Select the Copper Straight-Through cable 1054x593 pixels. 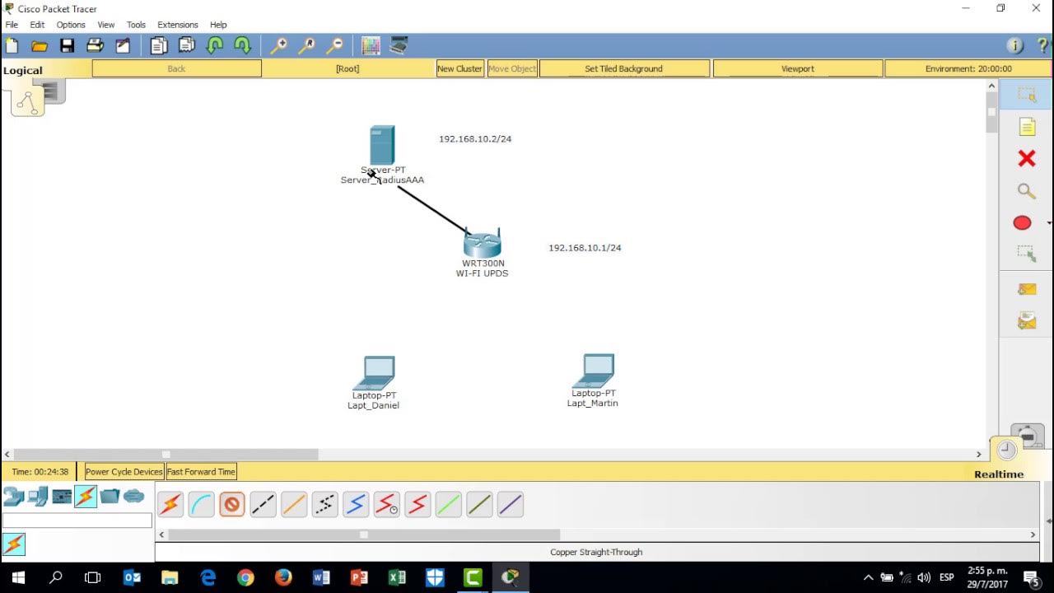[x=232, y=504]
